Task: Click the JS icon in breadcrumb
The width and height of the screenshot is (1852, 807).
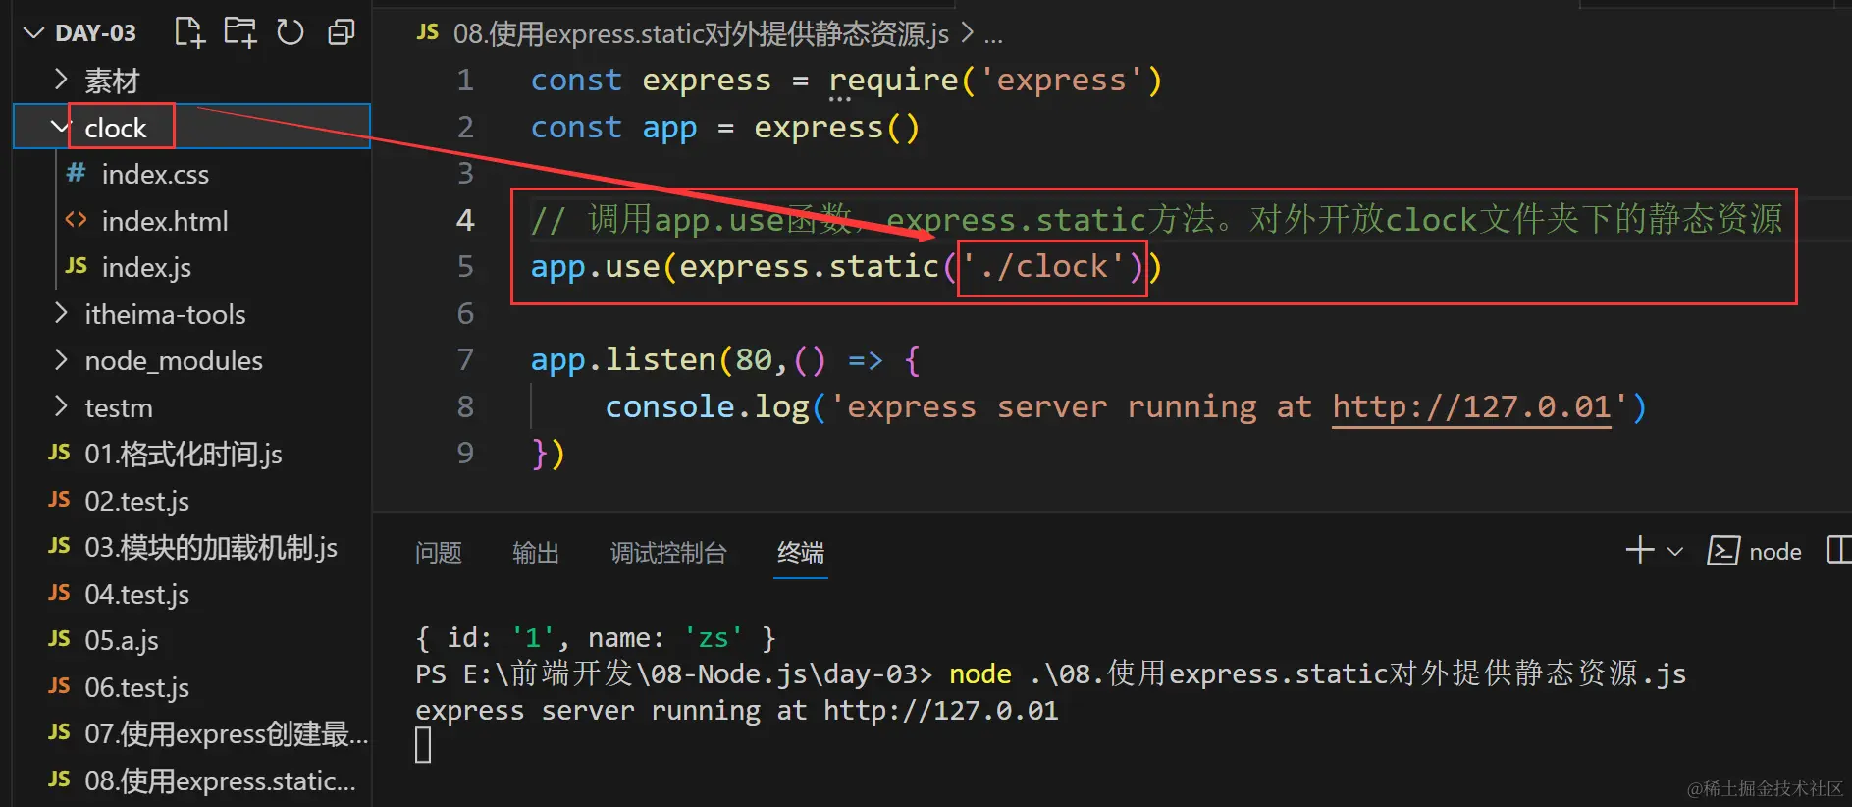Action: pos(427,32)
